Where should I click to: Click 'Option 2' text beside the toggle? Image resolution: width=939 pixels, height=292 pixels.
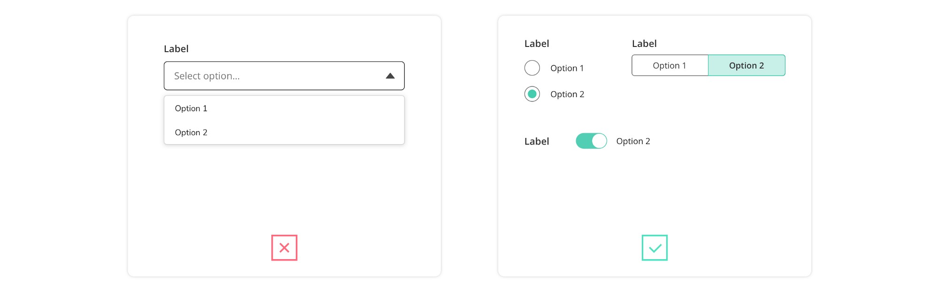click(x=633, y=141)
